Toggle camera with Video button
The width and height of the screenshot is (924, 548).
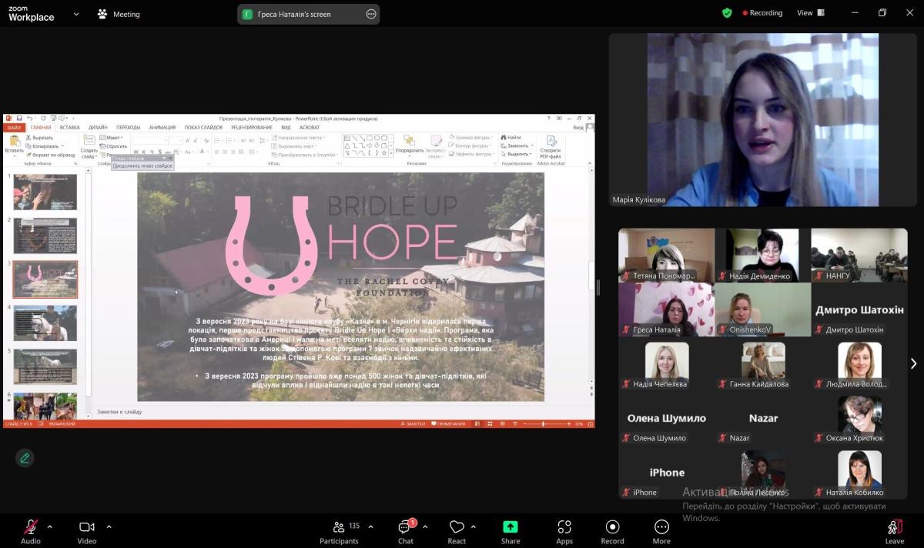[x=87, y=531]
